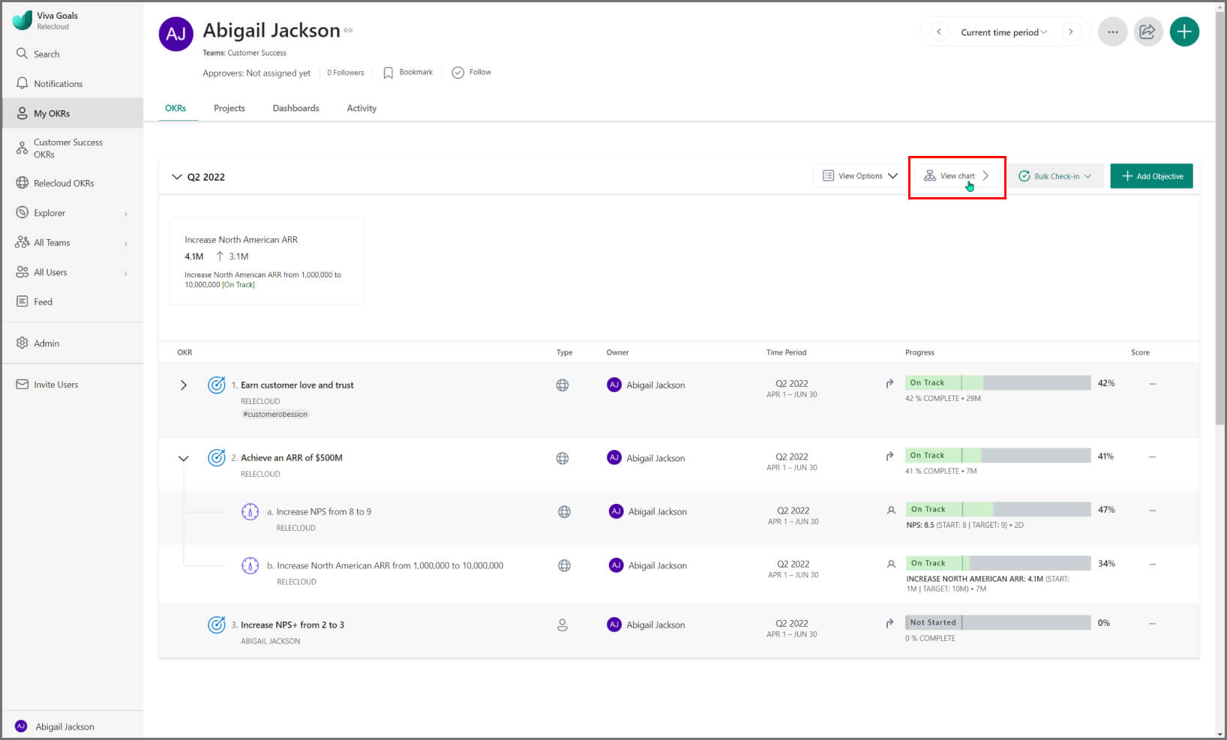Switch to the Projects tab
1227x740 pixels.
click(x=229, y=108)
